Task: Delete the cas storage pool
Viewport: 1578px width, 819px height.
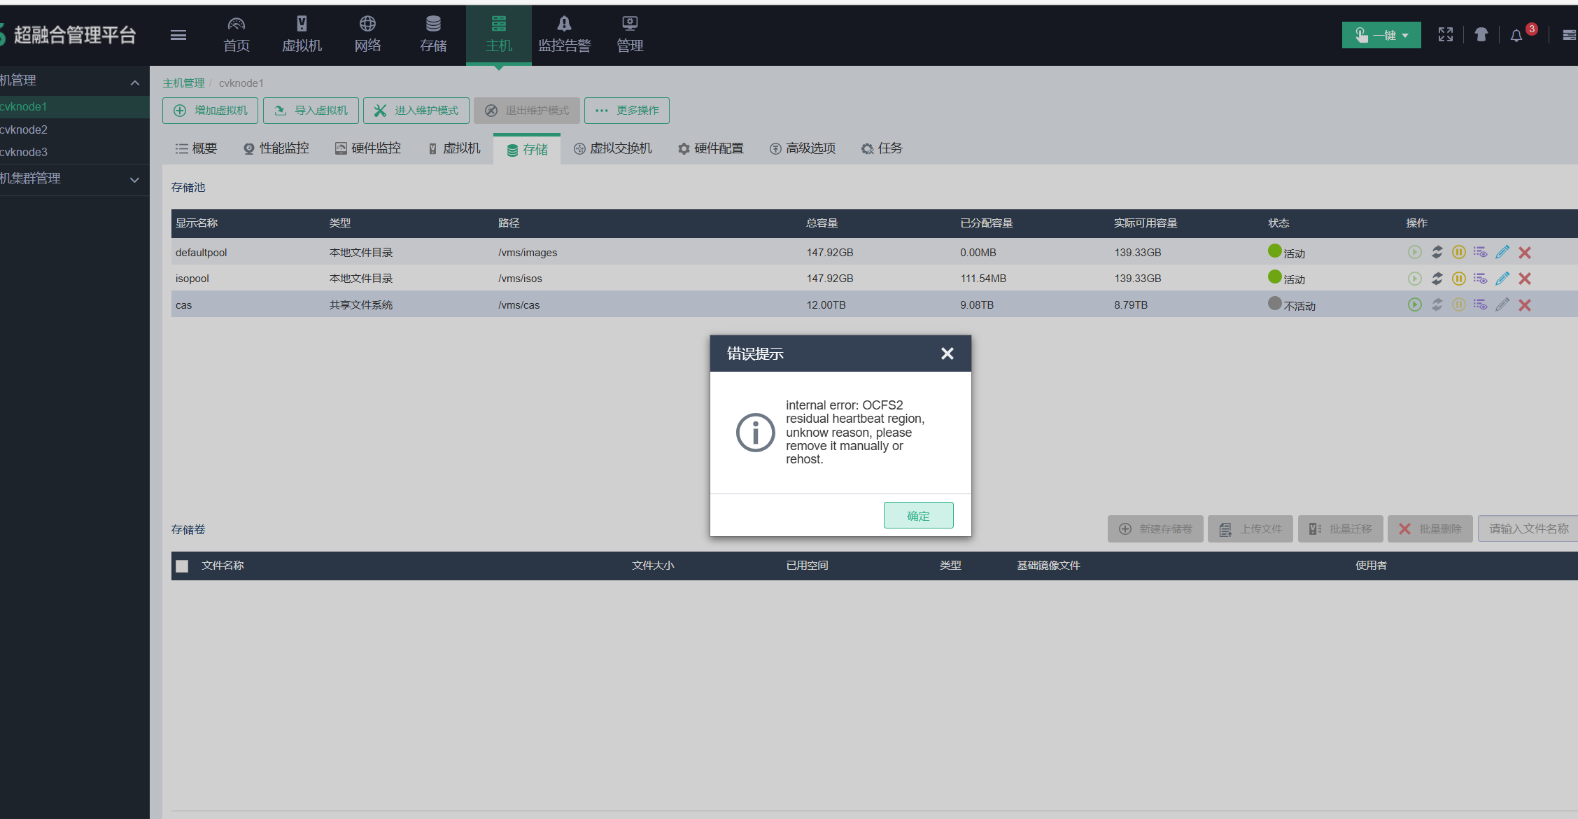Action: [1525, 304]
